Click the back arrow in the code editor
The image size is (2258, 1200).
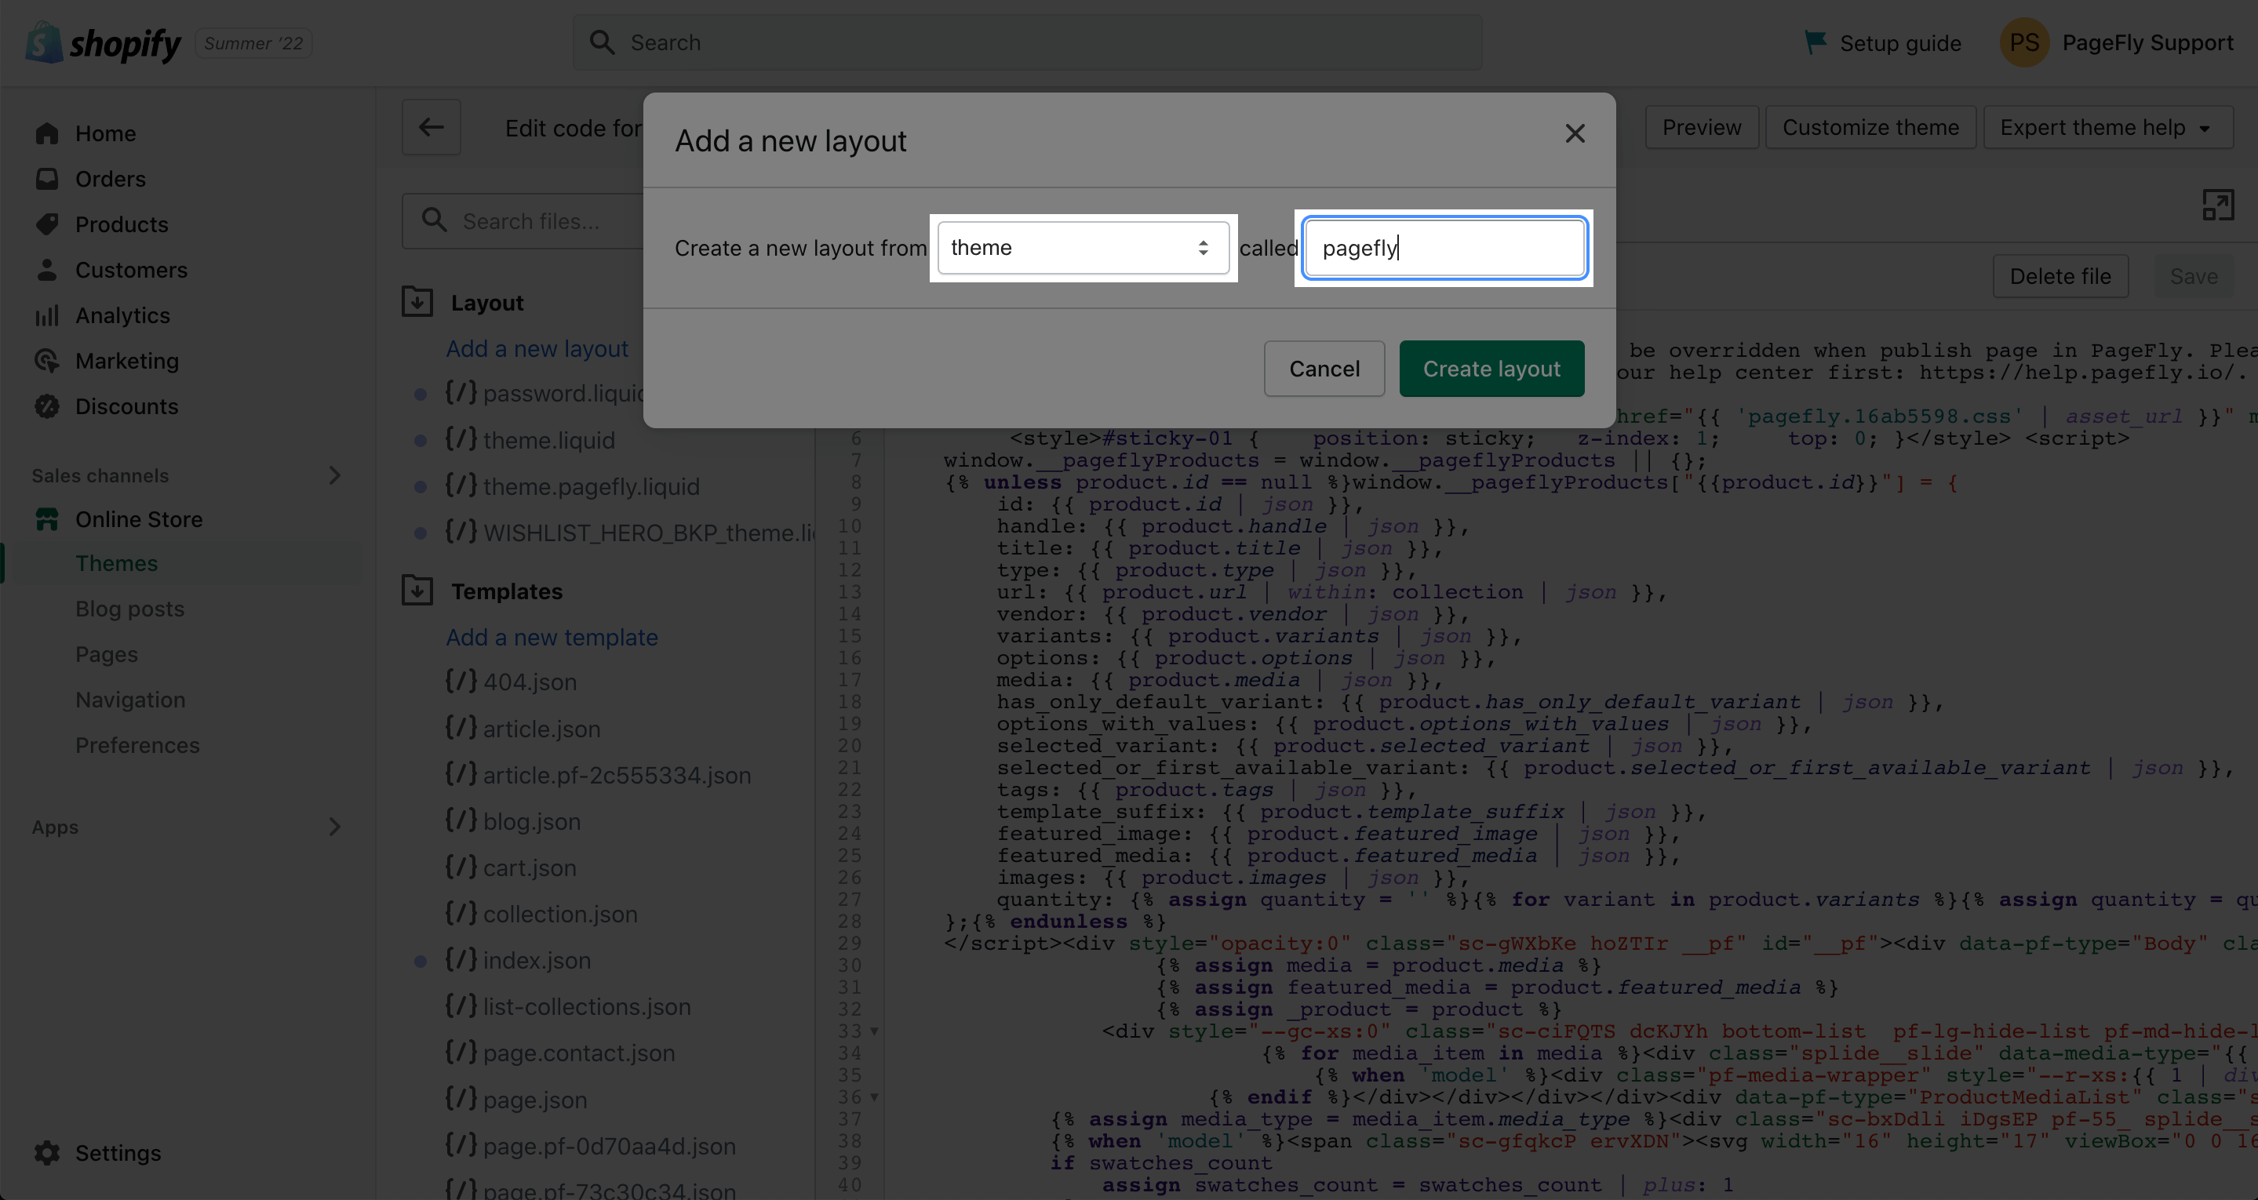pyautogui.click(x=432, y=127)
